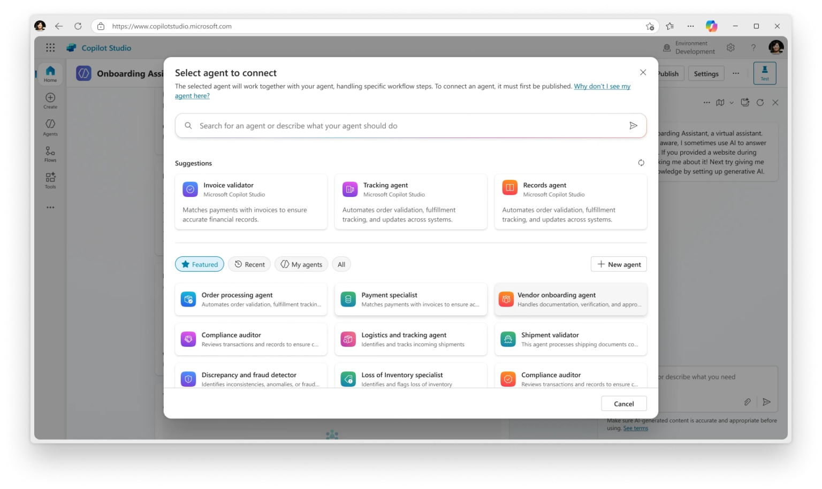Viewport: 822px width, 489px height.
Task: Open the Environment Development selector
Action: [x=689, y=48]
